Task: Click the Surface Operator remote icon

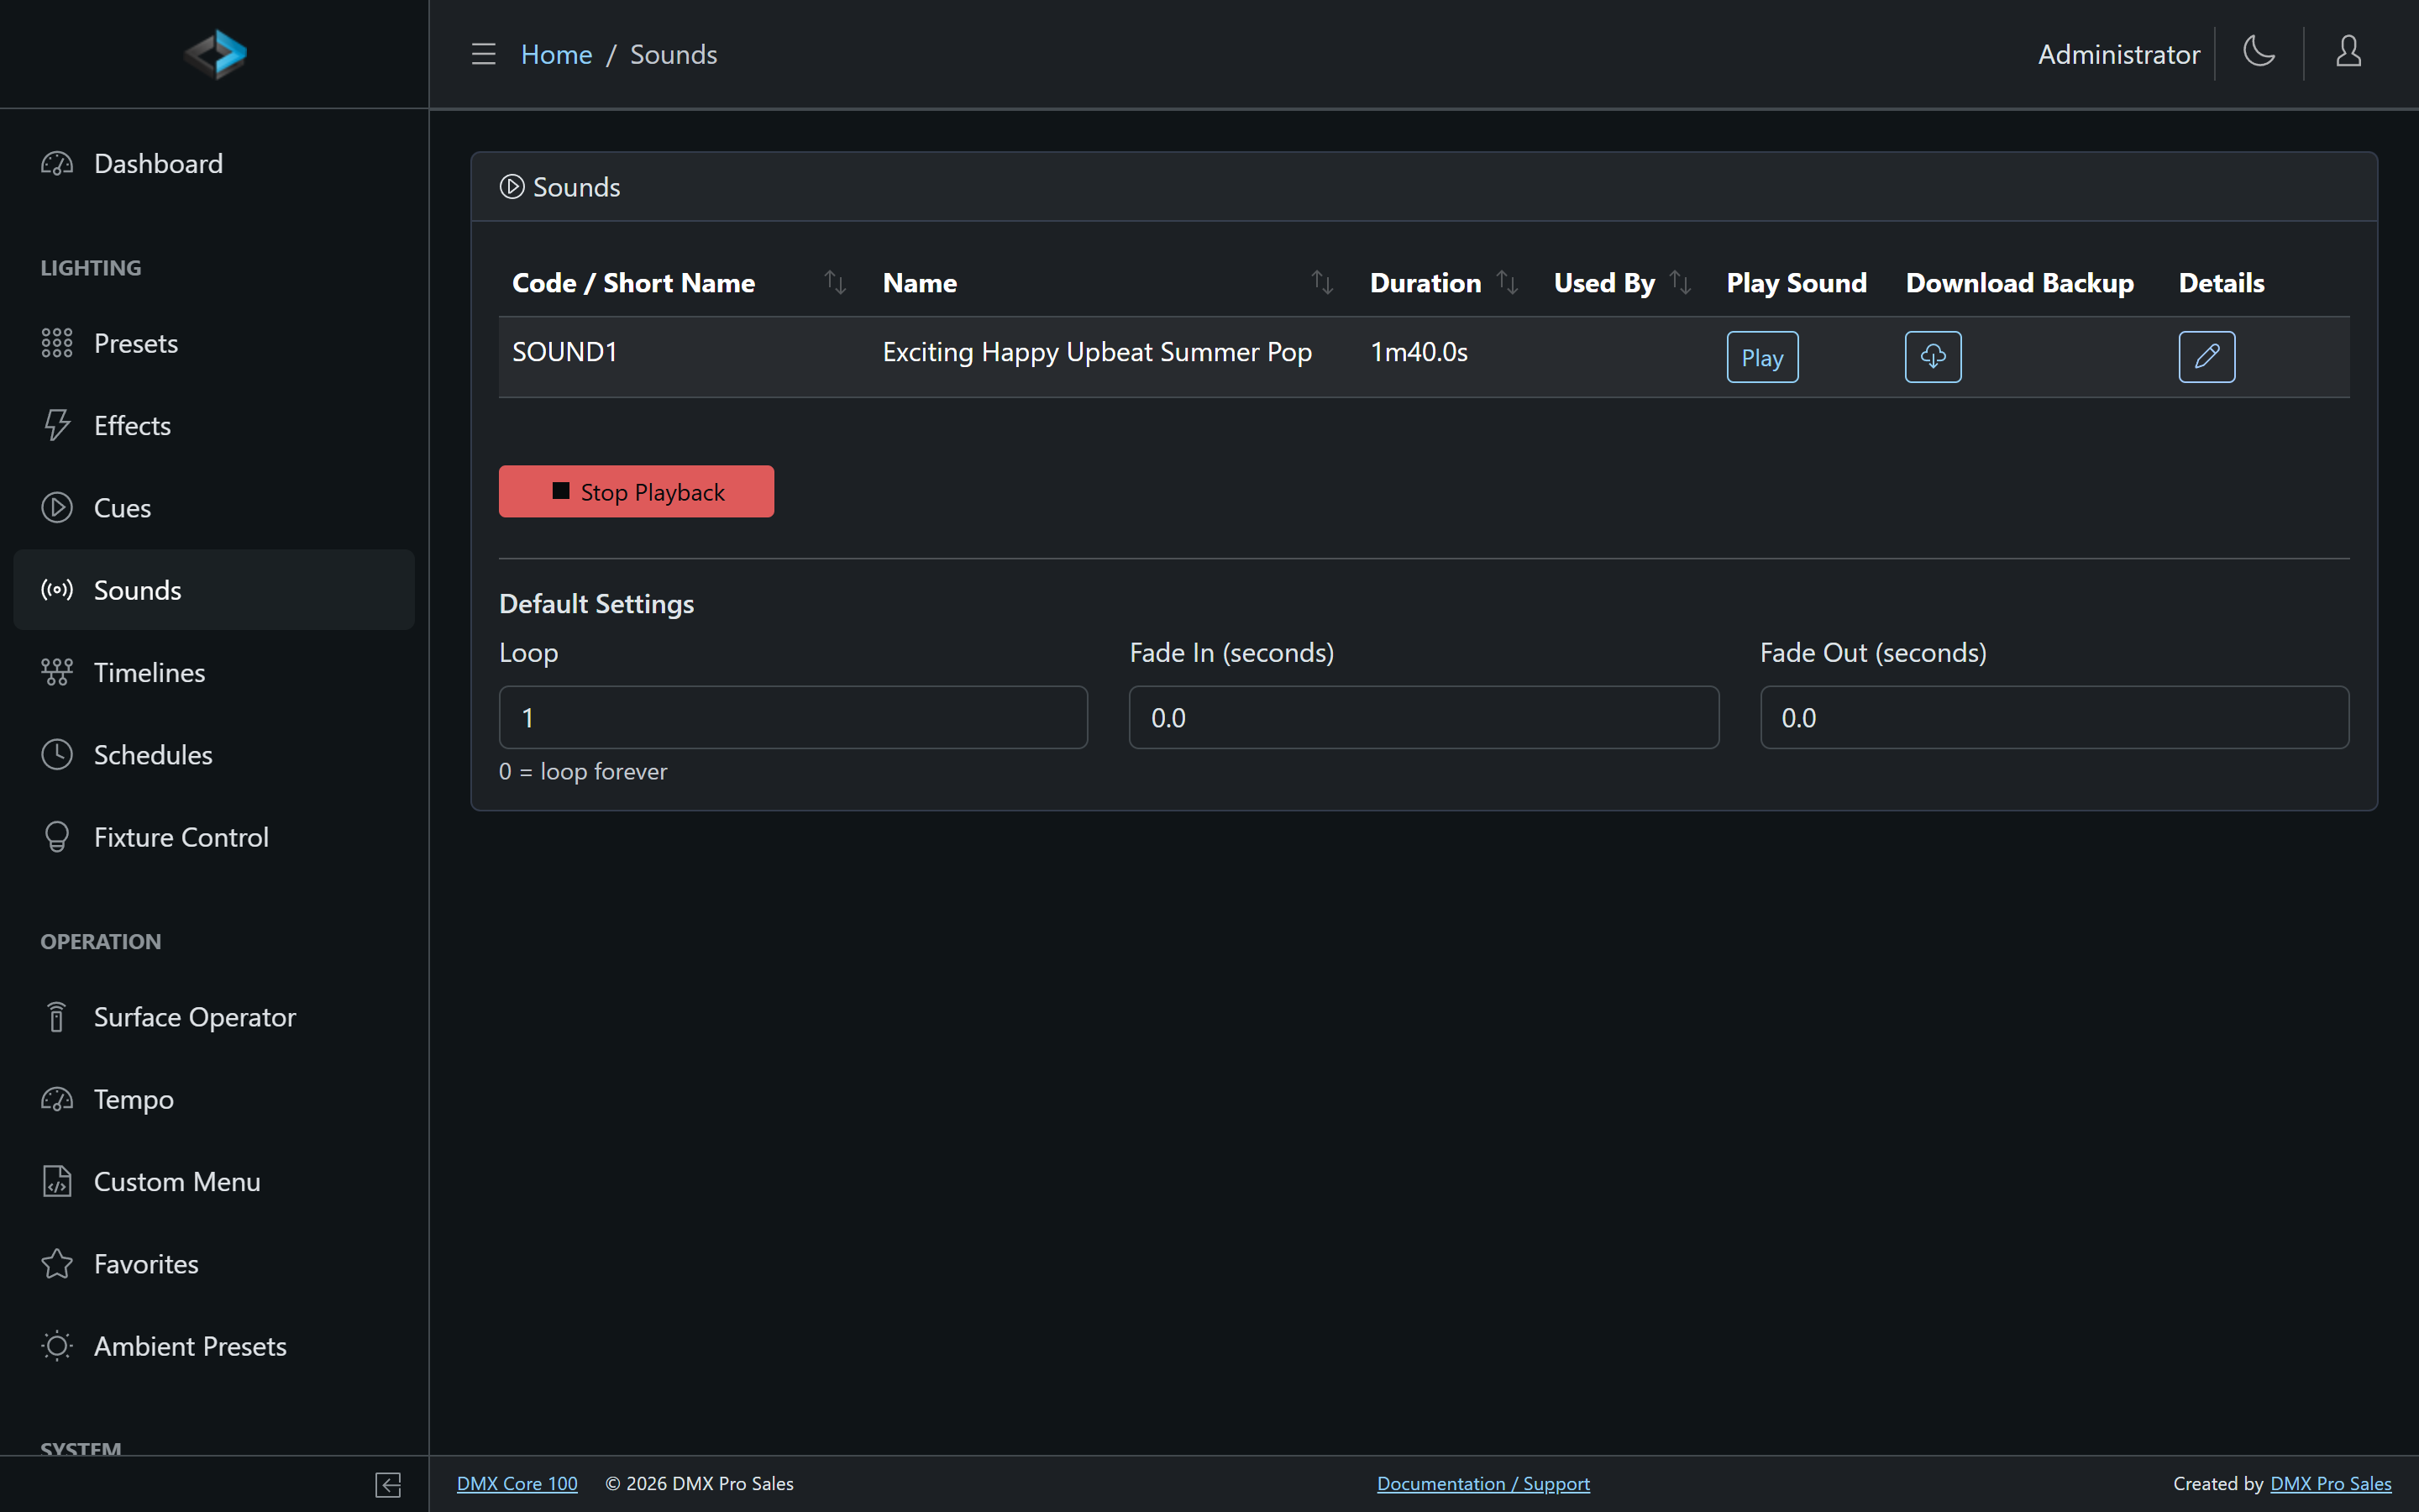Action: (x=57, y=1017)
